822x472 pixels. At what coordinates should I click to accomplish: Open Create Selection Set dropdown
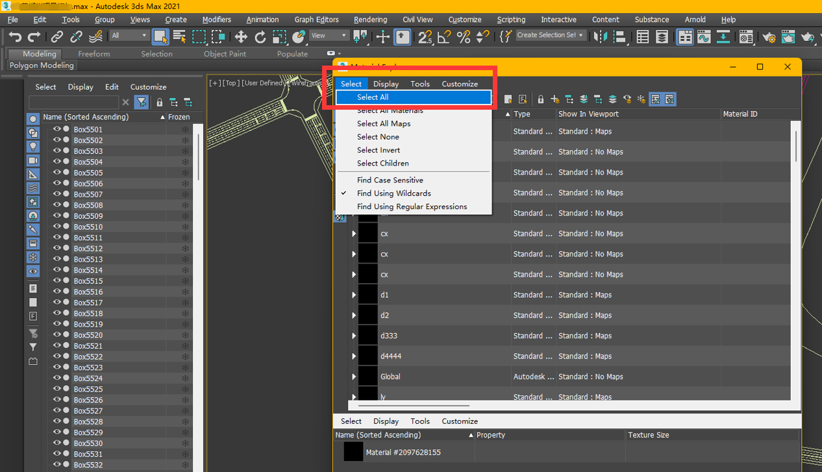pos(550,35)
